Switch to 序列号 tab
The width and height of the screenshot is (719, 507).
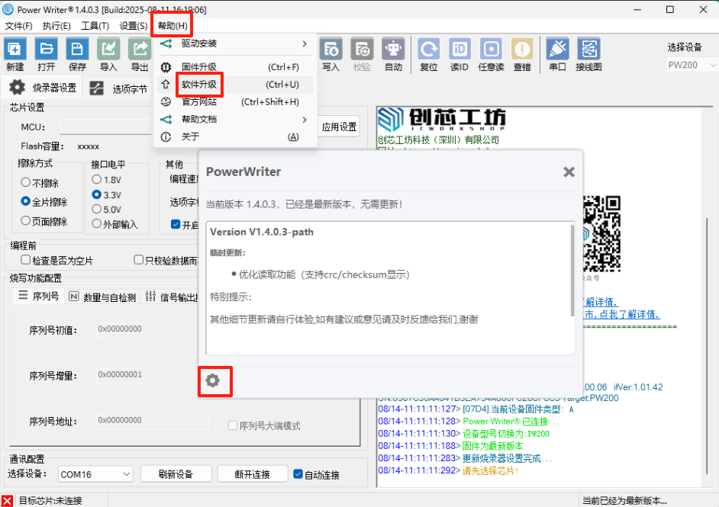38,296
